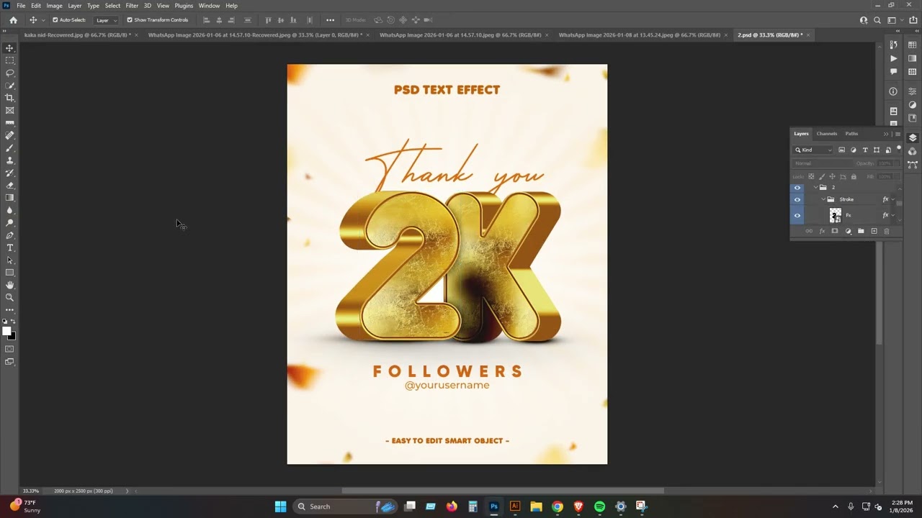The height and width of the screenshot is (518, 922).
Task: Select the Zoom magnifier tool
Action: (x=9, y=297)
